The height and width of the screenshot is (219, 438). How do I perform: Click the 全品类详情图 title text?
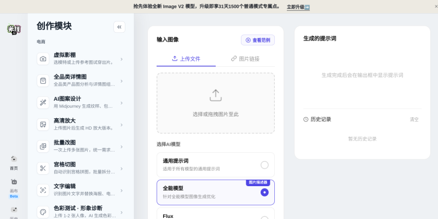coord(70,77)
